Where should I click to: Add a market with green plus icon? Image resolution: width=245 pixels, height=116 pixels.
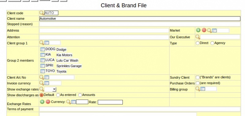point(198,30)
